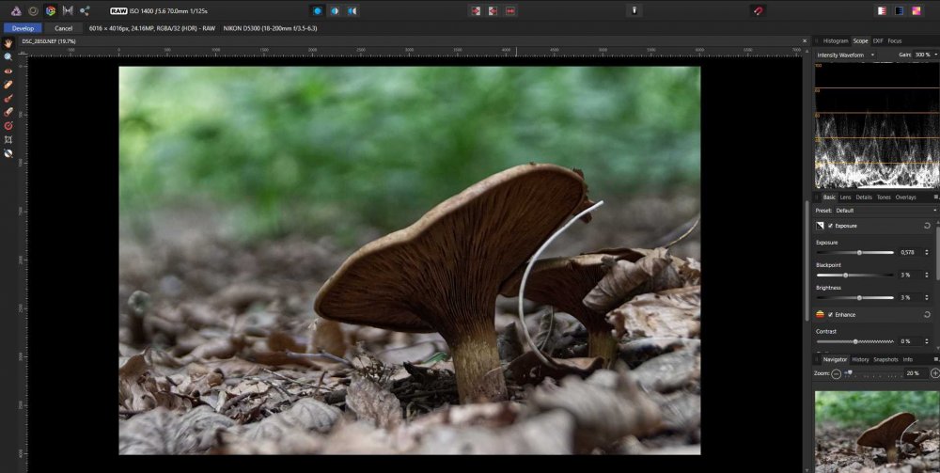The image size is (940, 473).
Task: Open the Gain percentage dropdown
Action: point(925,55)
